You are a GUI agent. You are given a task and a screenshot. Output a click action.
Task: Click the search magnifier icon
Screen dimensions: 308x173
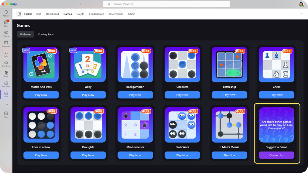109,4
